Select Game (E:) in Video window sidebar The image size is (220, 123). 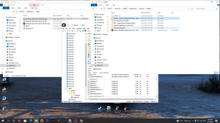coord(12,68)
